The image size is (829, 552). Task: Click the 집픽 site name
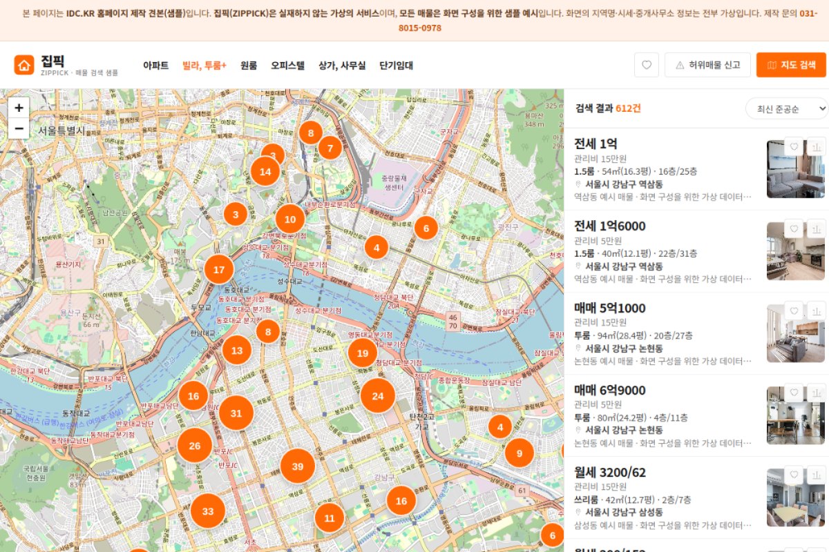click(x=53, y=61)
